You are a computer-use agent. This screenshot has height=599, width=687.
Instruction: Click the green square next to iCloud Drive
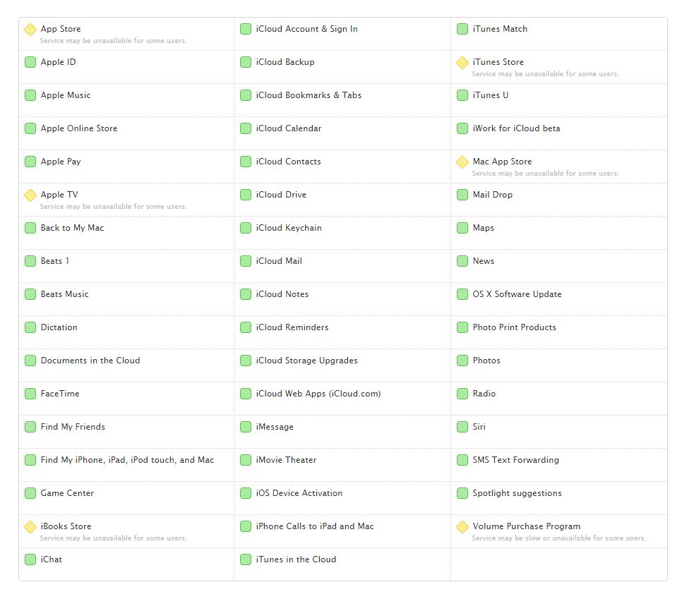246,195
